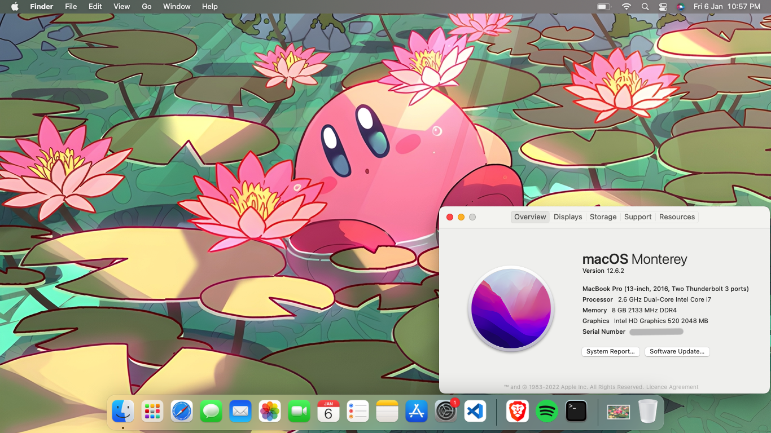Open Control Centre in the menu bar

coord(663,6)
